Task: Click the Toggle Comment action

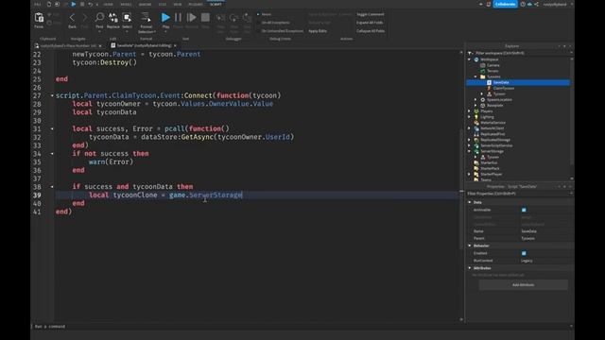Action: click(371, 14)
